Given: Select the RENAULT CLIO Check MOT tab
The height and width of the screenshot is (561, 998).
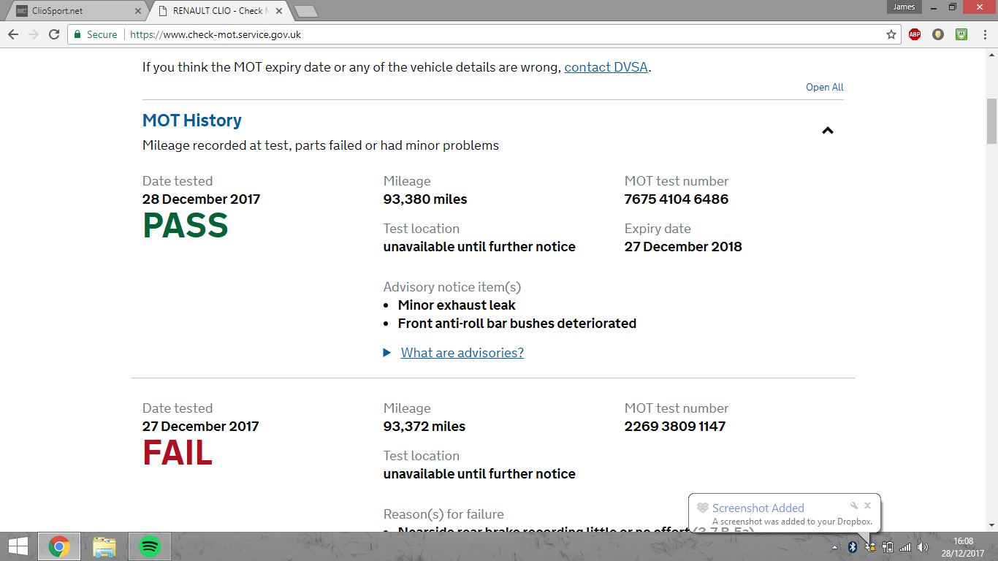Looking at the screenshot, I should click(221, 11).
